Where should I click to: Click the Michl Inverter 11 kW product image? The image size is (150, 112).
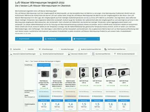click(x=70, y=73)
